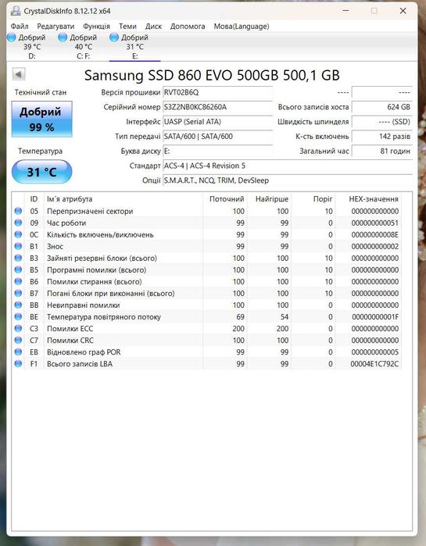The width and height of the screenshot is (426, 546).
Task: Select the Помилки ECC row
Action: [x=207, y=329]
